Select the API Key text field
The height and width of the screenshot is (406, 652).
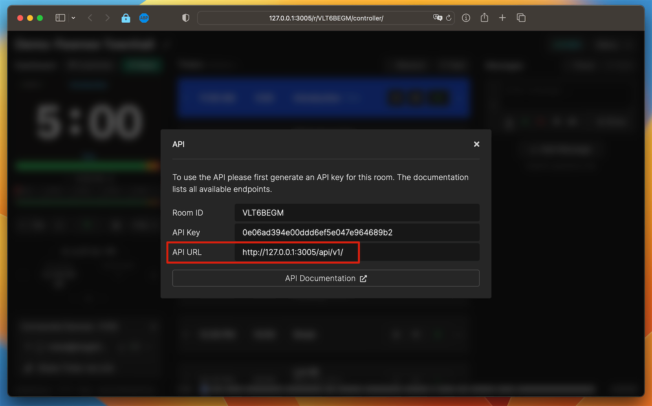coord(357,232)
